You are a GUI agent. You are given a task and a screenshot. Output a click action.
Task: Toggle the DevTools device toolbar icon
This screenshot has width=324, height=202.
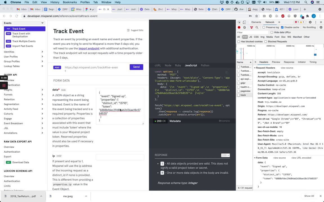point(244,22)
